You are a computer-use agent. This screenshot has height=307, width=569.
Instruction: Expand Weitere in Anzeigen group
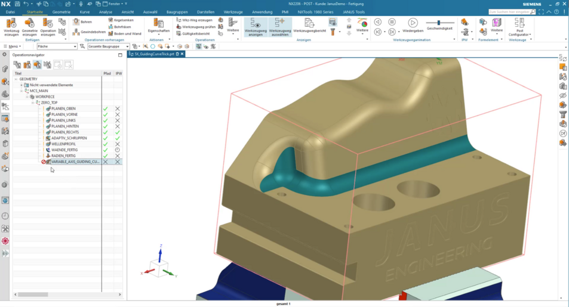(x=362, y=26)
